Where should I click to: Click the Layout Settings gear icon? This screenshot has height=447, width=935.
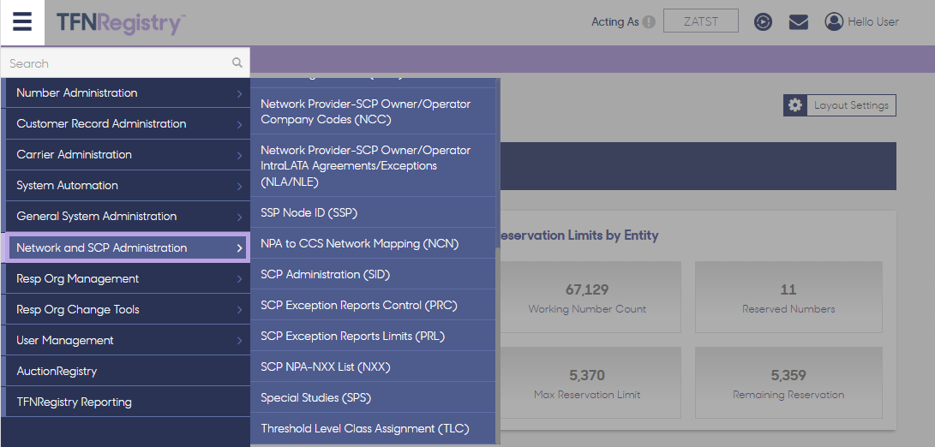794,105
